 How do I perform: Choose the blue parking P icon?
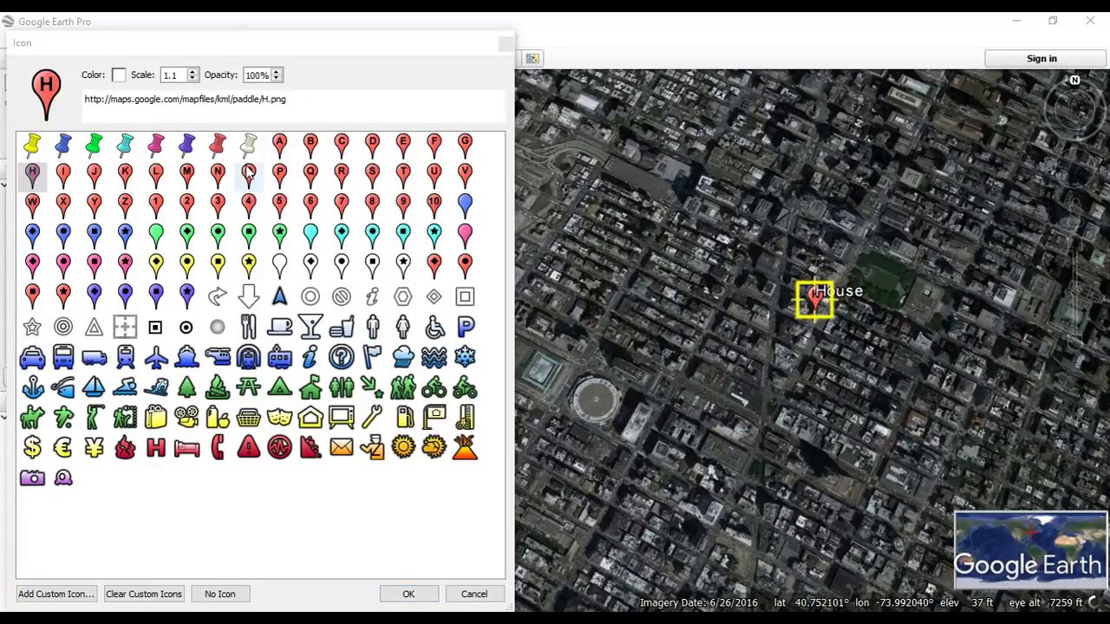tap(465, 327)
